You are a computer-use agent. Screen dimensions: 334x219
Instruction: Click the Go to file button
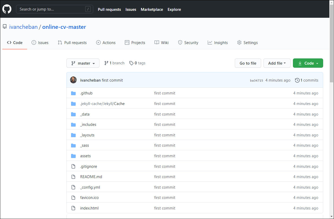coord(248,63)
